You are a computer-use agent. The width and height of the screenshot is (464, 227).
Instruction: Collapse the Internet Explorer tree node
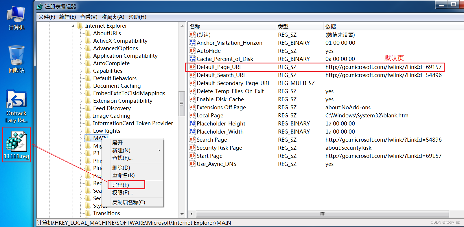(x=73, y=26)
